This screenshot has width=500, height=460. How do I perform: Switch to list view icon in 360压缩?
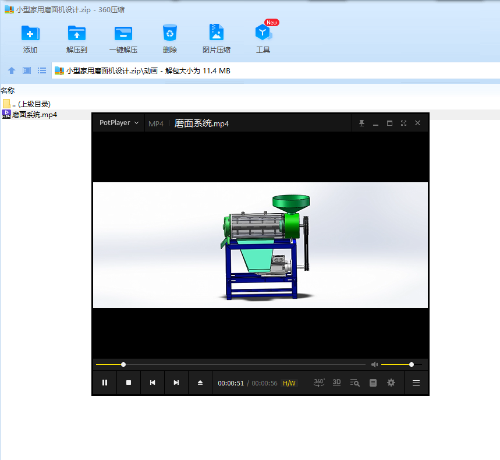[x=42, y=70]
